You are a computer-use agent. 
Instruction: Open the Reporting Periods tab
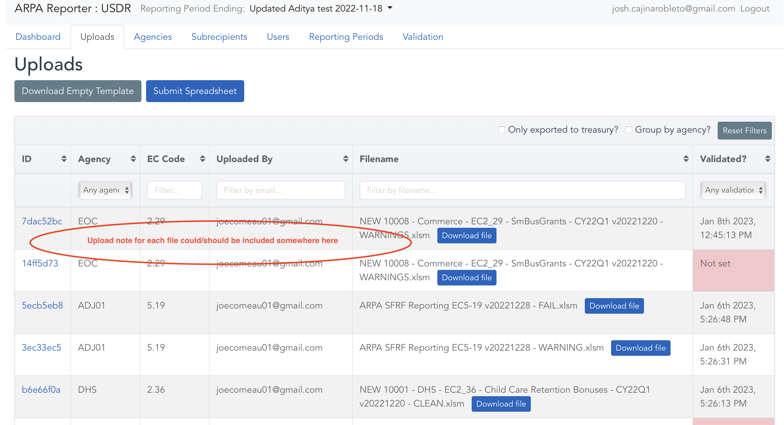click(346, 37)
